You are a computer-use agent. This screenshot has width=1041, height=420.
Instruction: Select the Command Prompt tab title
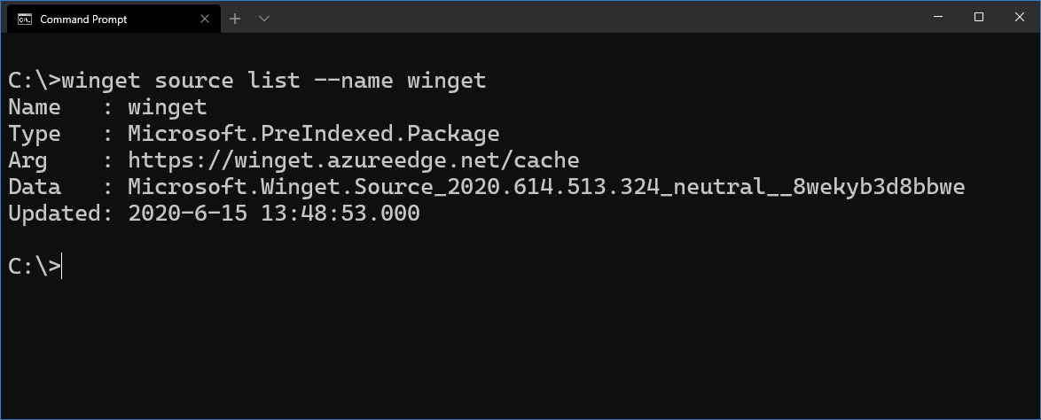click(x=83, y=19)
